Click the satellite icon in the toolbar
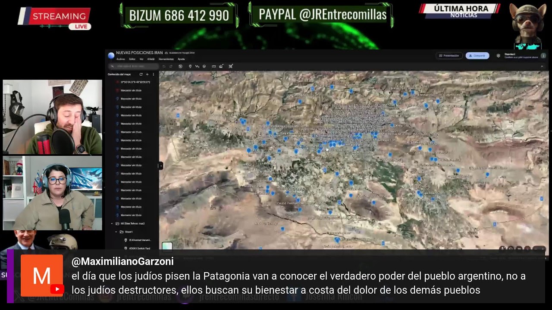552x310 pixels. 231,66
